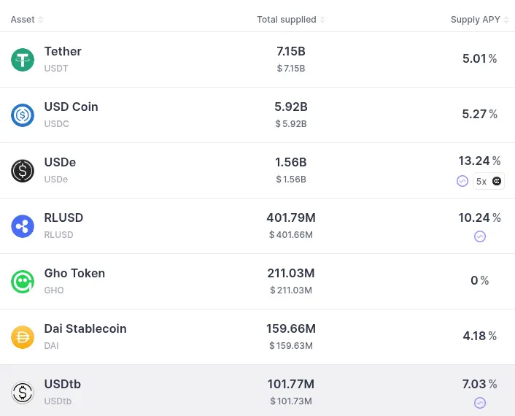Click the RLUSD blue token icon

[23, 226]
